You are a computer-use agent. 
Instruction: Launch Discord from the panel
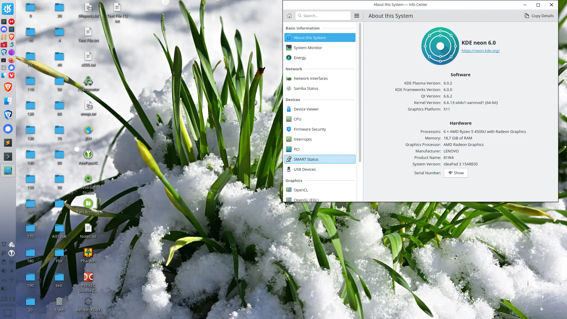[4, 29]
